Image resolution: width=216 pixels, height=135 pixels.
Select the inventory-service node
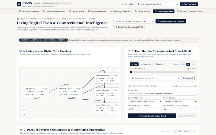pos(107,78)
